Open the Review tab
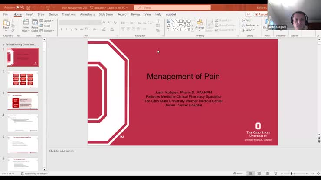321x180 pixels. coord(135,14)
